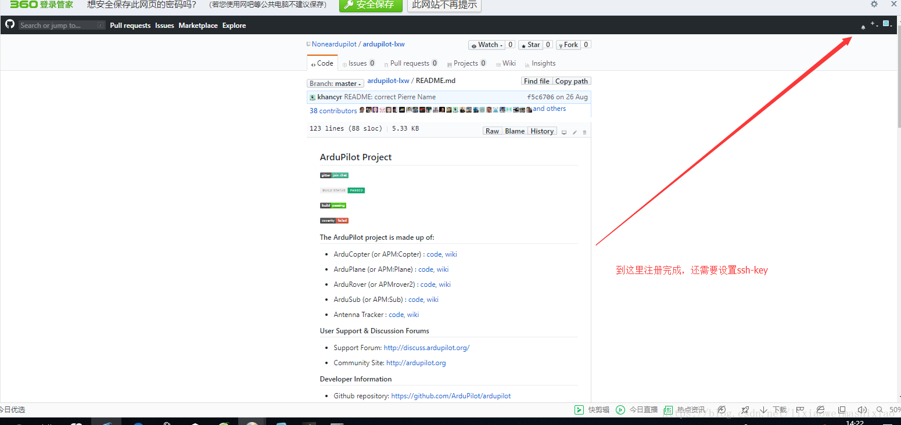901x425 pixels.
Task: Open the plus create-new dropdown
Action: (874, 24)
